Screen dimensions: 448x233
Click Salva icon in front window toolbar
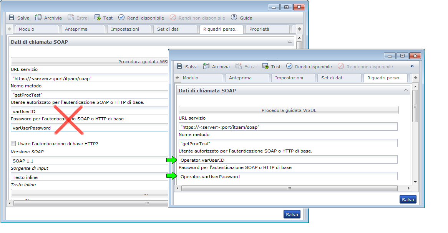pos(179,66)
